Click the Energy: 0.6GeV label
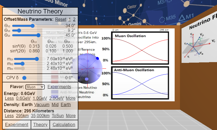217x130 pixels. click(20, 93)
